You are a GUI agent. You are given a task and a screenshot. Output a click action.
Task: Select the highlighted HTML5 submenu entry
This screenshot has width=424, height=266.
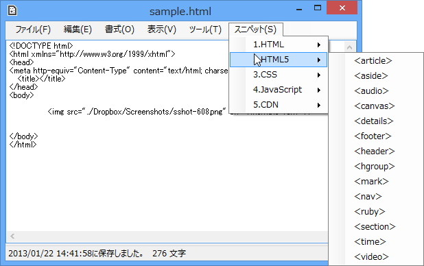pos(279,60)
